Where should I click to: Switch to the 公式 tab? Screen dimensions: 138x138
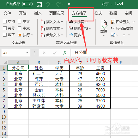click(x=98, y=13)
